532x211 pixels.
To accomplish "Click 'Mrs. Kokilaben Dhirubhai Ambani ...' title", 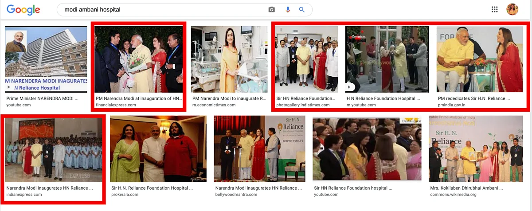I will tap(467, 188).
